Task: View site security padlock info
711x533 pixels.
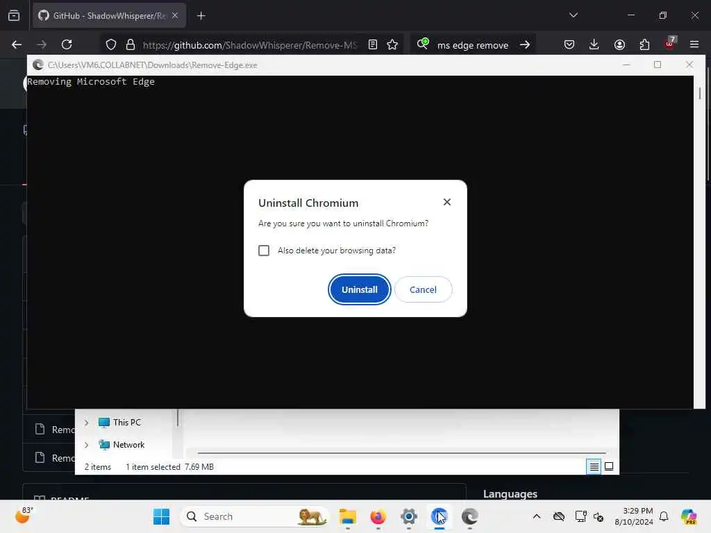Action: (x=131, y=44)
